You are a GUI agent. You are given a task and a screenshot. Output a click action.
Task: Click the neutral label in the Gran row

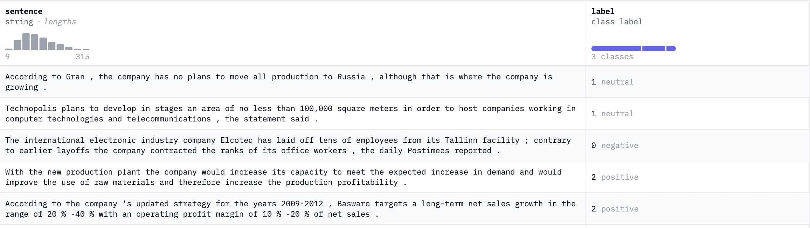pyautogui.click(x=617, y=82)
